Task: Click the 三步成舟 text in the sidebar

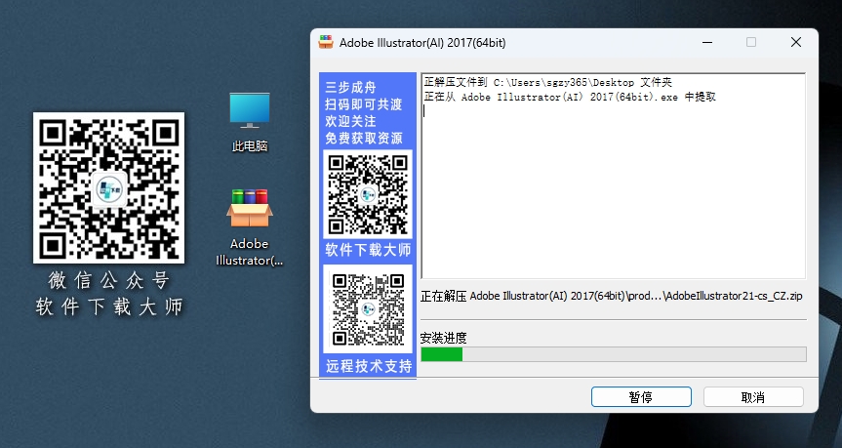Action: 350,87
